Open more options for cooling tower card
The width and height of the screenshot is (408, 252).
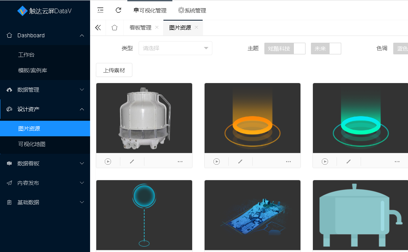[x=180, y=162]
